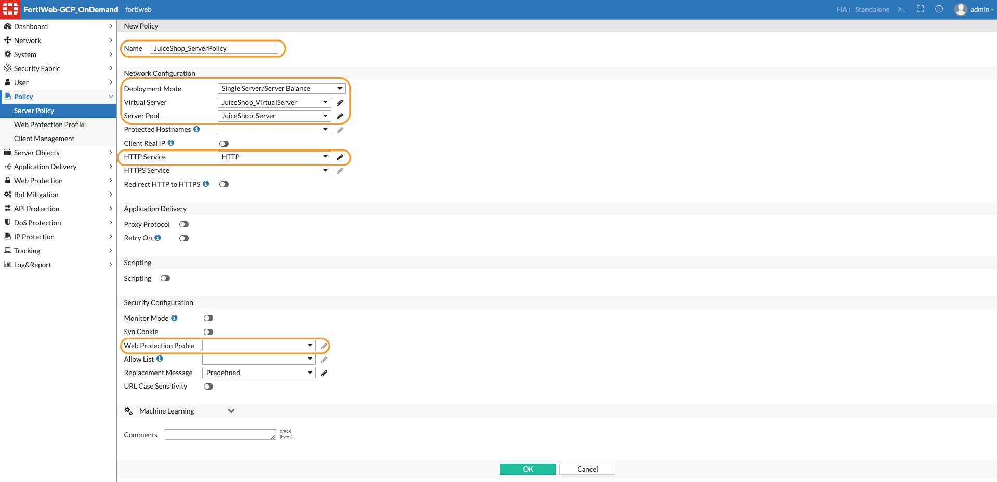Click the admin user avatar
Image resolution: width=997 pixels, height=482 pixels.
point(961,9)
